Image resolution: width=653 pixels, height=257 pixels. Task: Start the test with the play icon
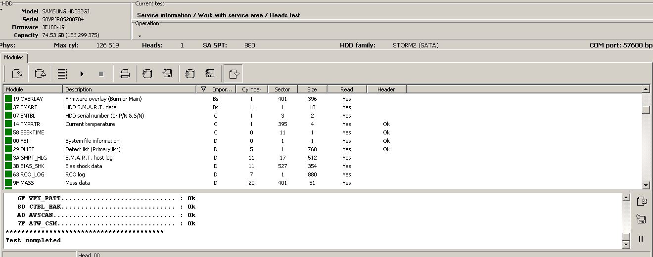82,74
